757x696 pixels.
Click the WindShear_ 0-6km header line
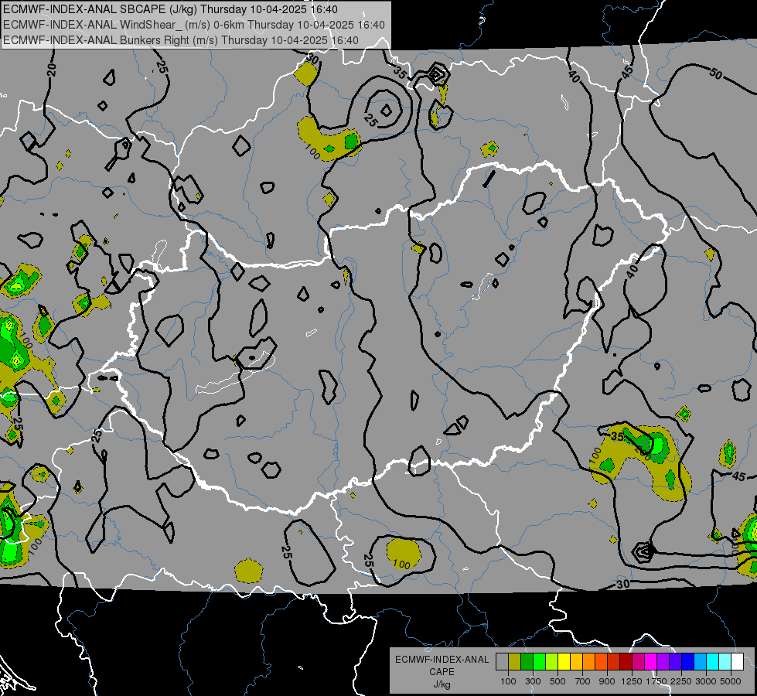tap(193, 25)
